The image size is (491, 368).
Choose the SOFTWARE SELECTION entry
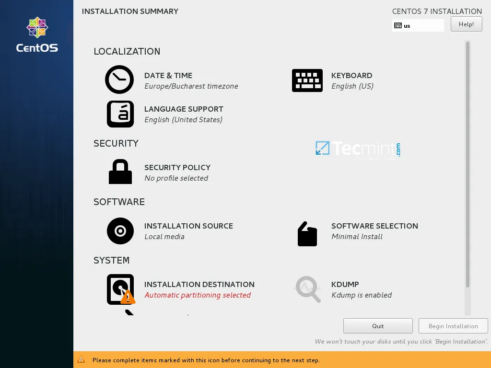coord(374,226)
